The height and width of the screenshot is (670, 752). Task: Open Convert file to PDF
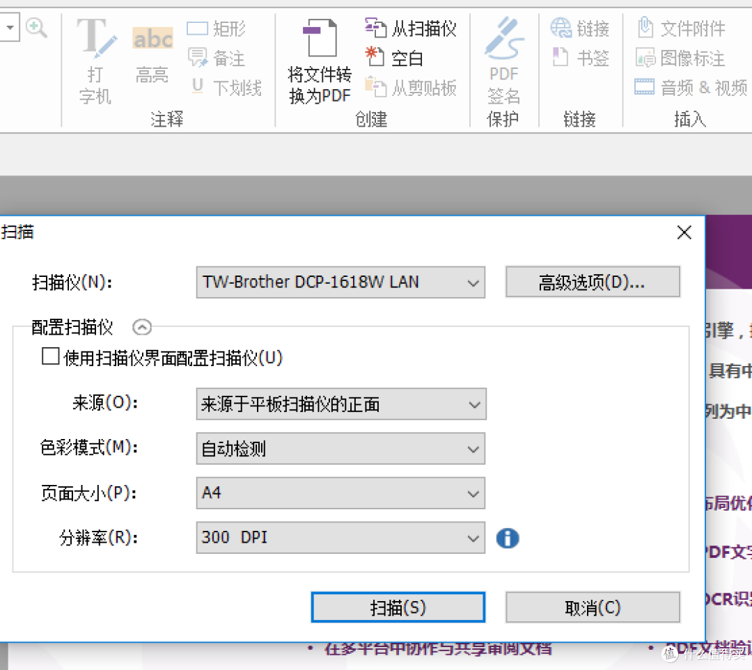click(x=320, y=61)
